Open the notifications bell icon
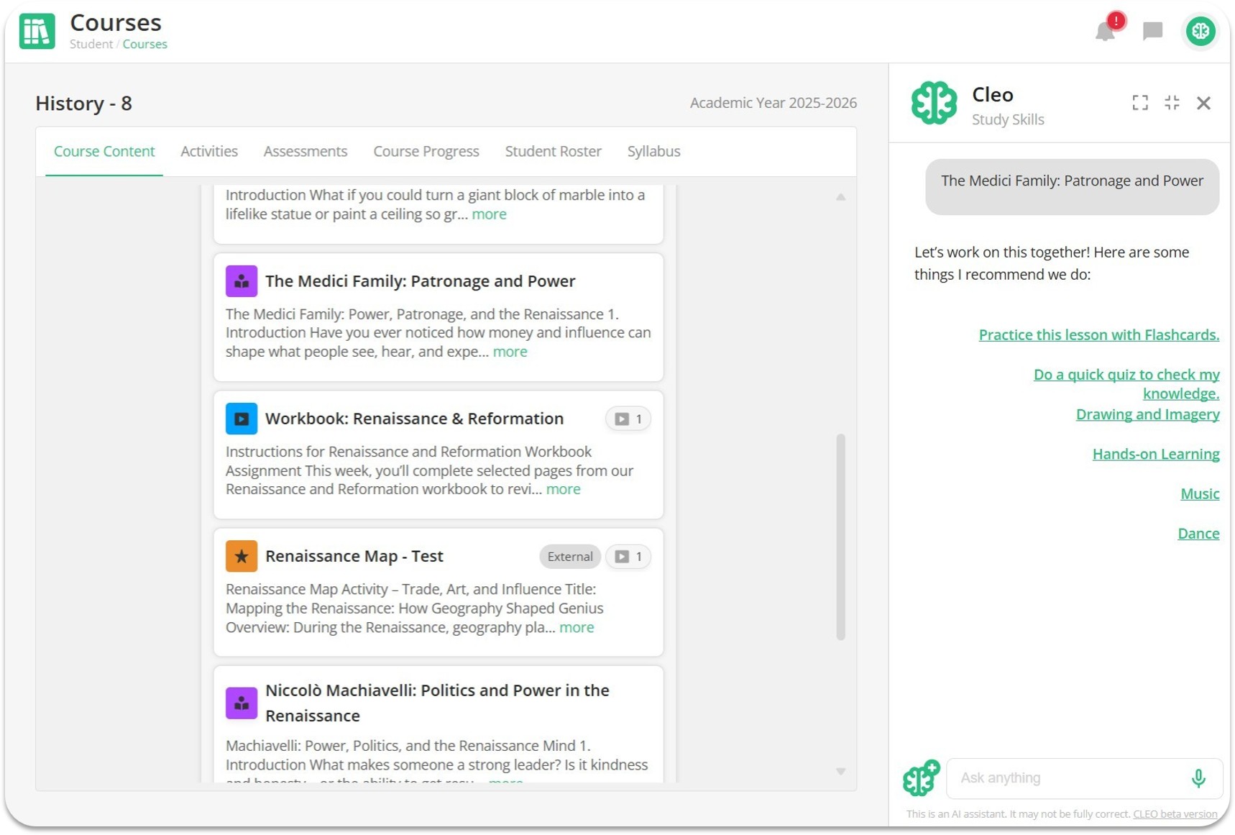Viewport: 1235px width, 835px height. pyautogui.click(x=1105, y=31)
